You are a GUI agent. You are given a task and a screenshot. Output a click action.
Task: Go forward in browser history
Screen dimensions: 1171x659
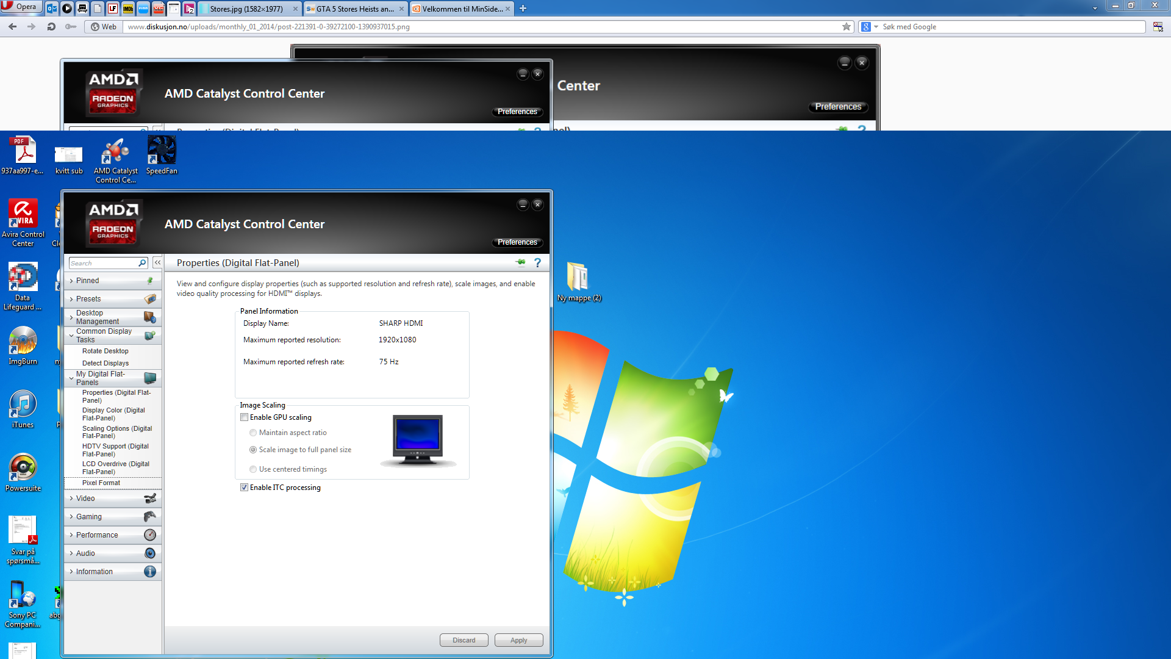pyautogui.click(x=32, y=26)
